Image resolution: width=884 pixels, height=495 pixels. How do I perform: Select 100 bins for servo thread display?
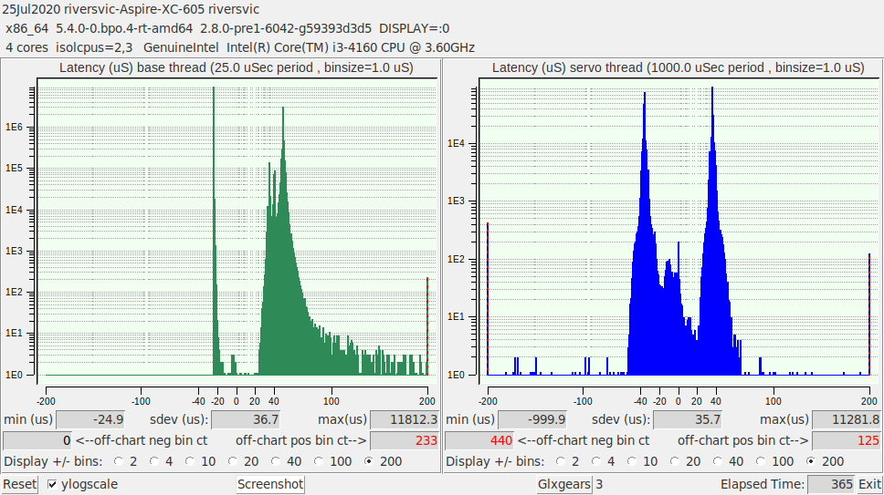pos(761,462)
